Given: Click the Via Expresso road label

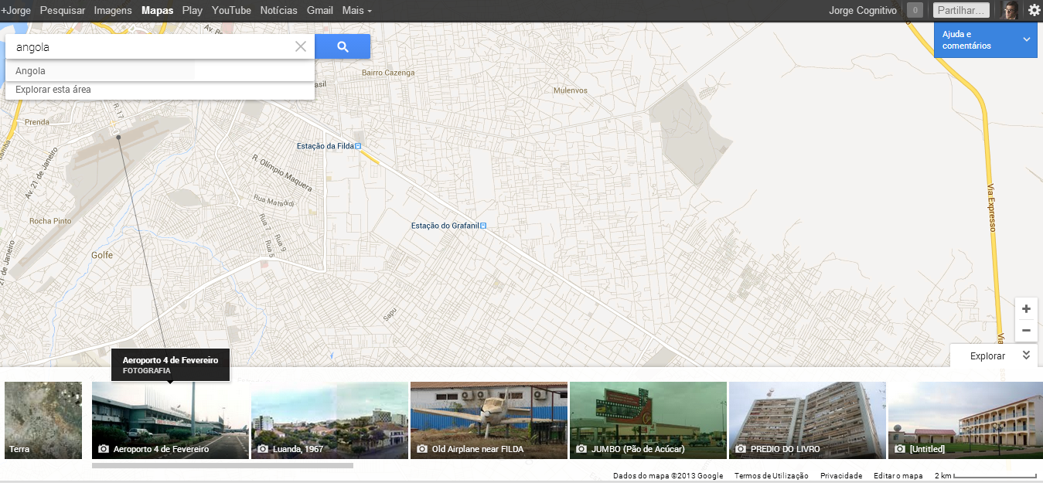Looking at the screenshot, I should click(x=992, y=208).
